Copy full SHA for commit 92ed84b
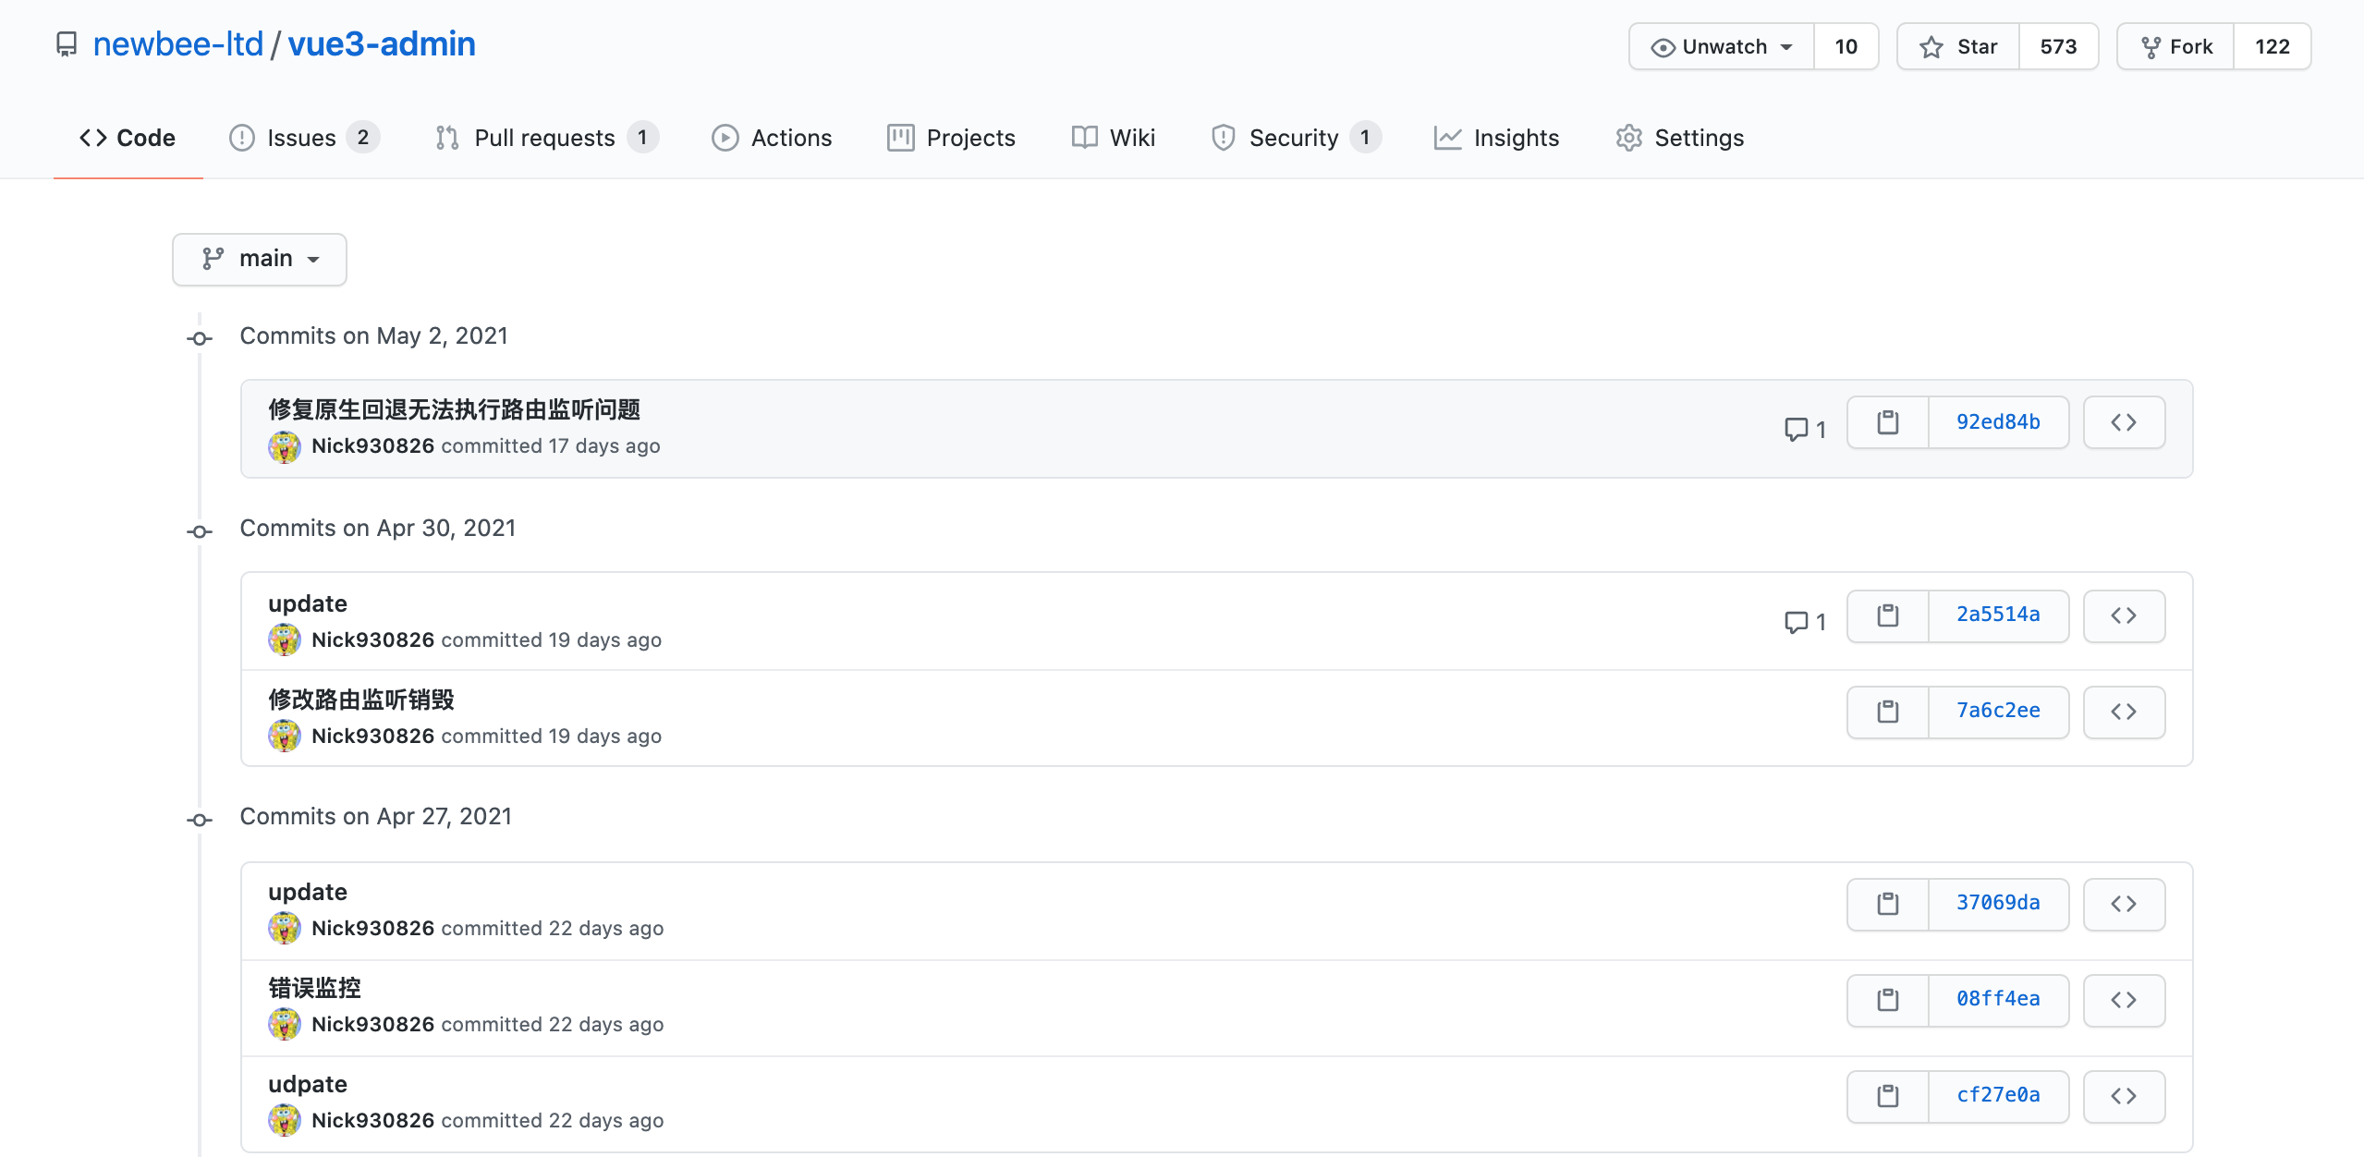2364x1157 pixels. click(x=1887, y=422)
